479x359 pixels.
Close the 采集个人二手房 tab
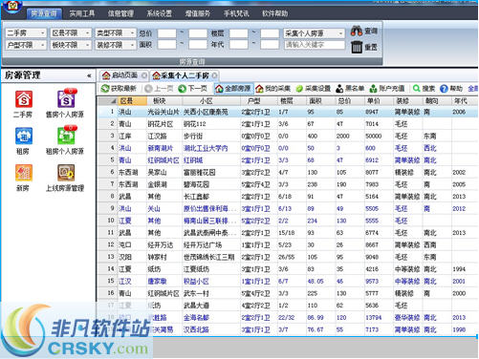(x=214, y=75)
